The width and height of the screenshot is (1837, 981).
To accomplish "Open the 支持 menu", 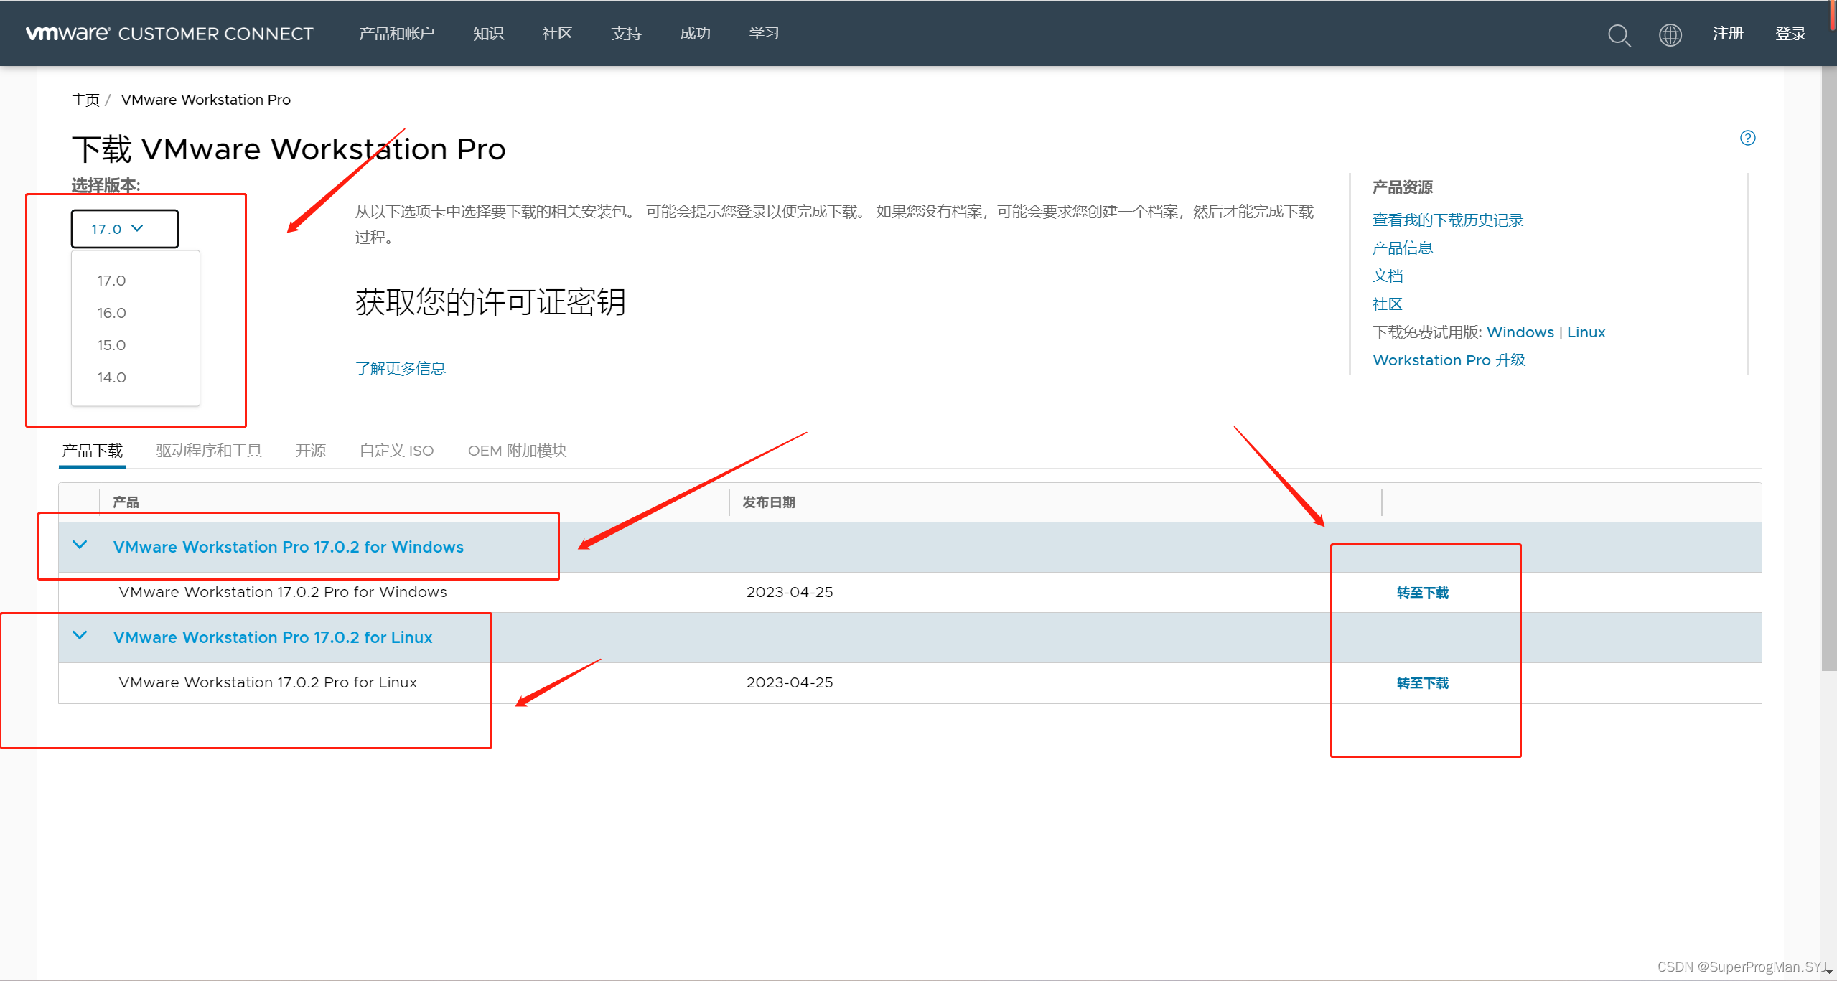I will click(x=626, y=34).
